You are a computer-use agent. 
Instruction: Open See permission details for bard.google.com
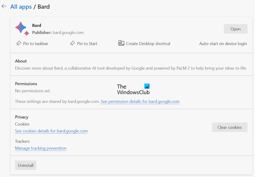pos(140,102)
